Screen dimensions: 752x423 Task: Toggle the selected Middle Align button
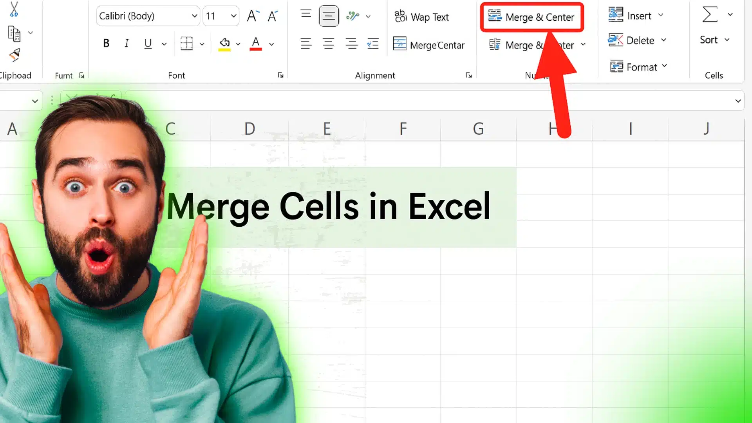tap(329, 16)
